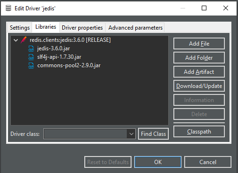Open the Driver class dropdown arrow
238x173 pixels.
pyautogui.click(x=131, y=134)
